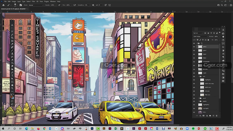Image resolution: width=233 pixels, height=131 pixels.
Task: Open smoothing options gear icon
Action: click(93, 5)
